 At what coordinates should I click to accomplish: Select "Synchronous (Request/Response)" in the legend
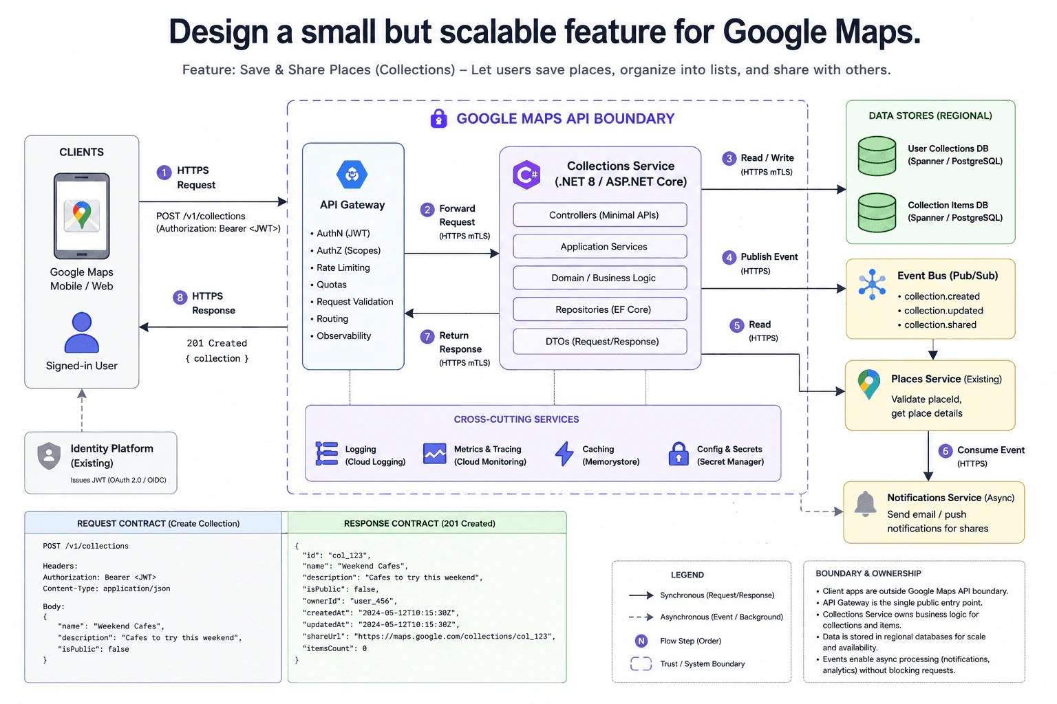[717, 595]
